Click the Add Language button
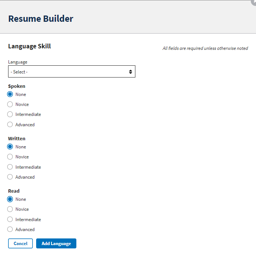 coord(56,244)
